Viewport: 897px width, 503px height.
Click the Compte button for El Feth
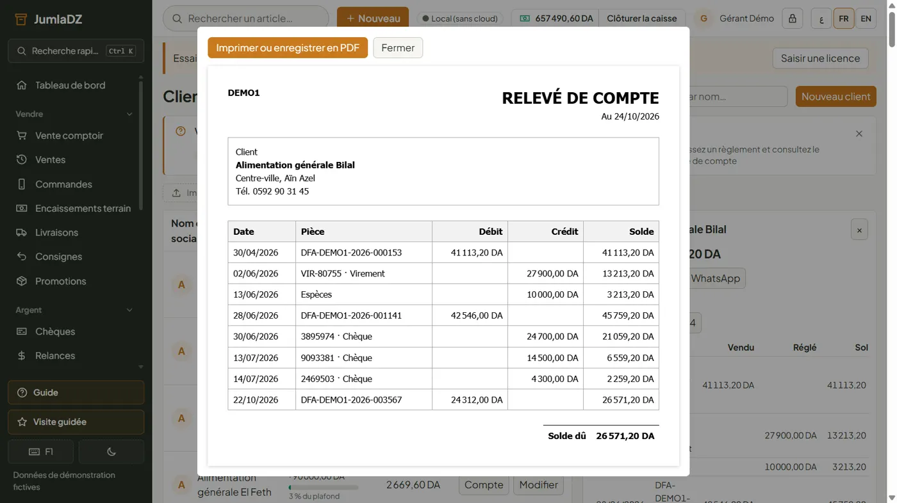pos(484,485)
